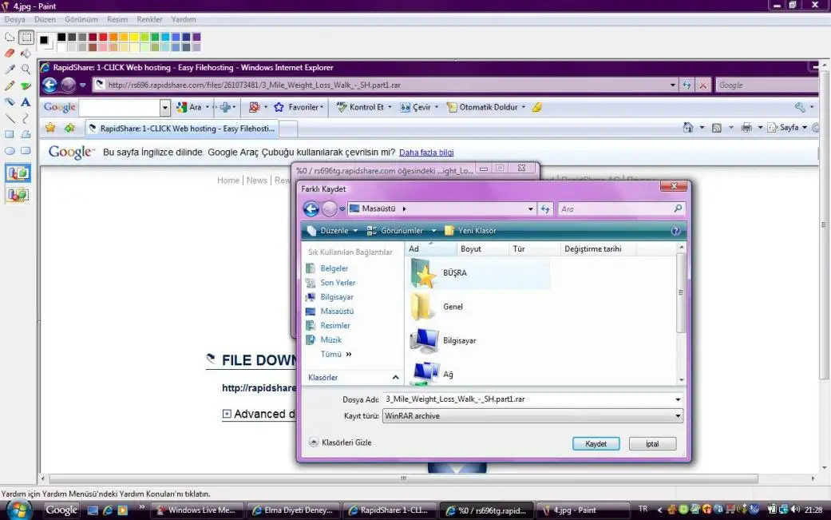Pick the bright red palette color

(x=103, y=37)
